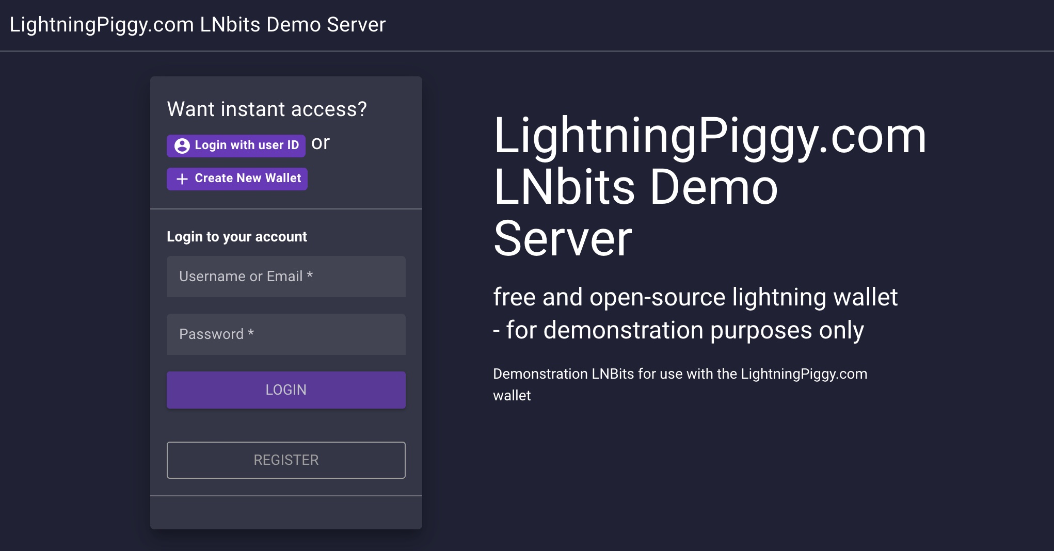The width and height of the screenshot is (1054, 551).
Task: Submit with the purple LOGIN button
Action: [286, 390]
